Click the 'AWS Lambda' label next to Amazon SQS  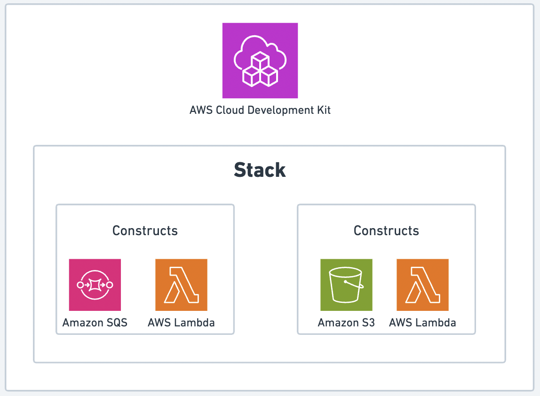point(181,323)
